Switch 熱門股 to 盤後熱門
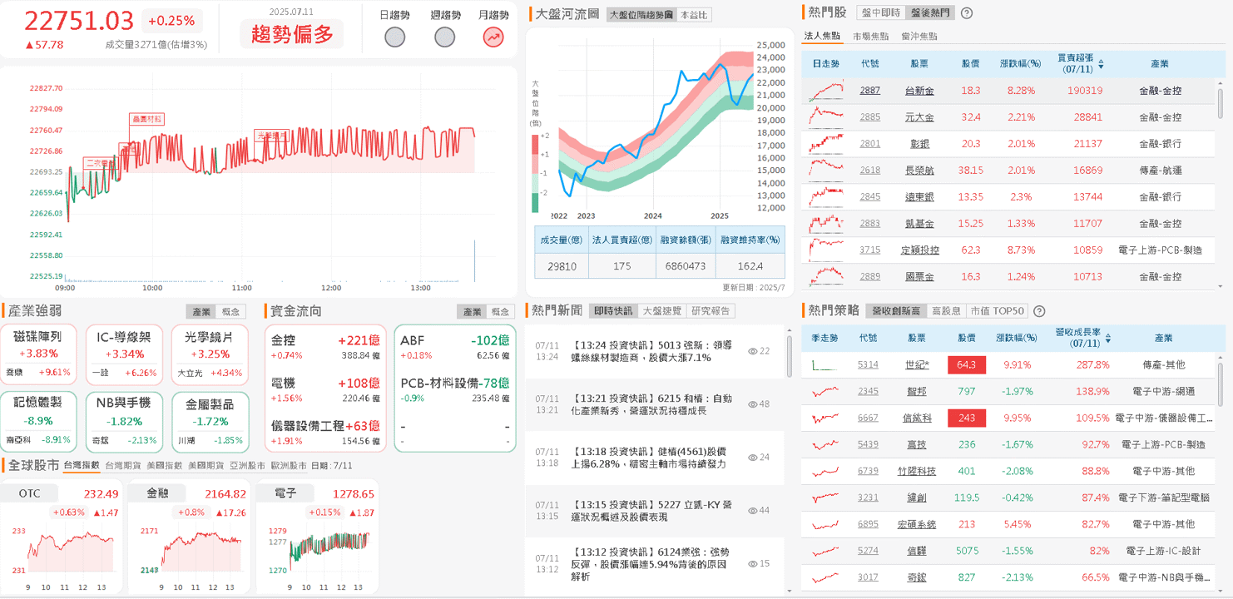 930,13
